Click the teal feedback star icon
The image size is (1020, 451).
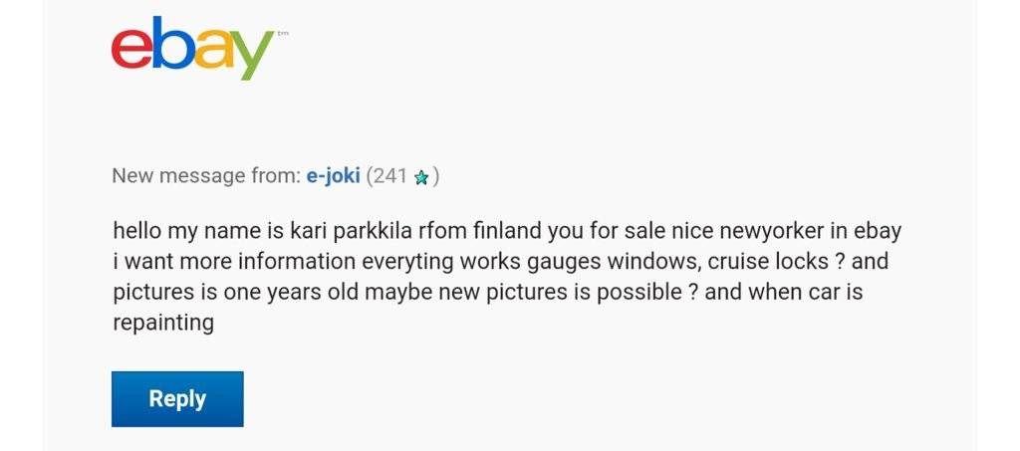pyautogui.click(x=421, y=178)
